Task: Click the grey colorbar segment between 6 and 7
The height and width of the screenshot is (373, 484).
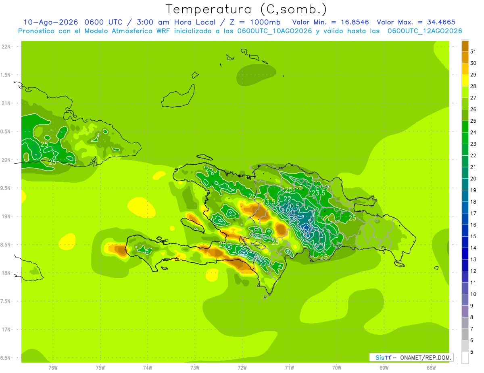Action: coord(465,335)
